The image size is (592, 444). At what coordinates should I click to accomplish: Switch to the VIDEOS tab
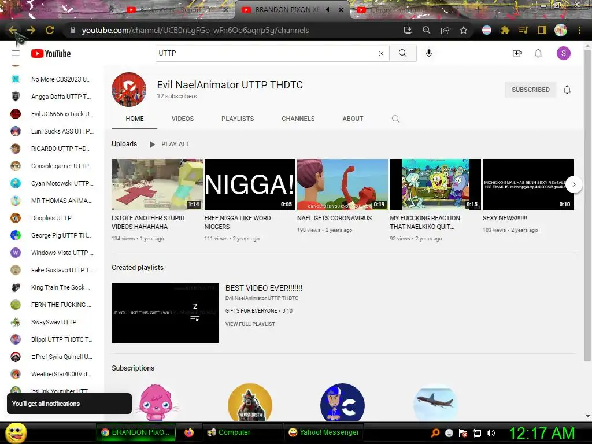click(182, 119)
